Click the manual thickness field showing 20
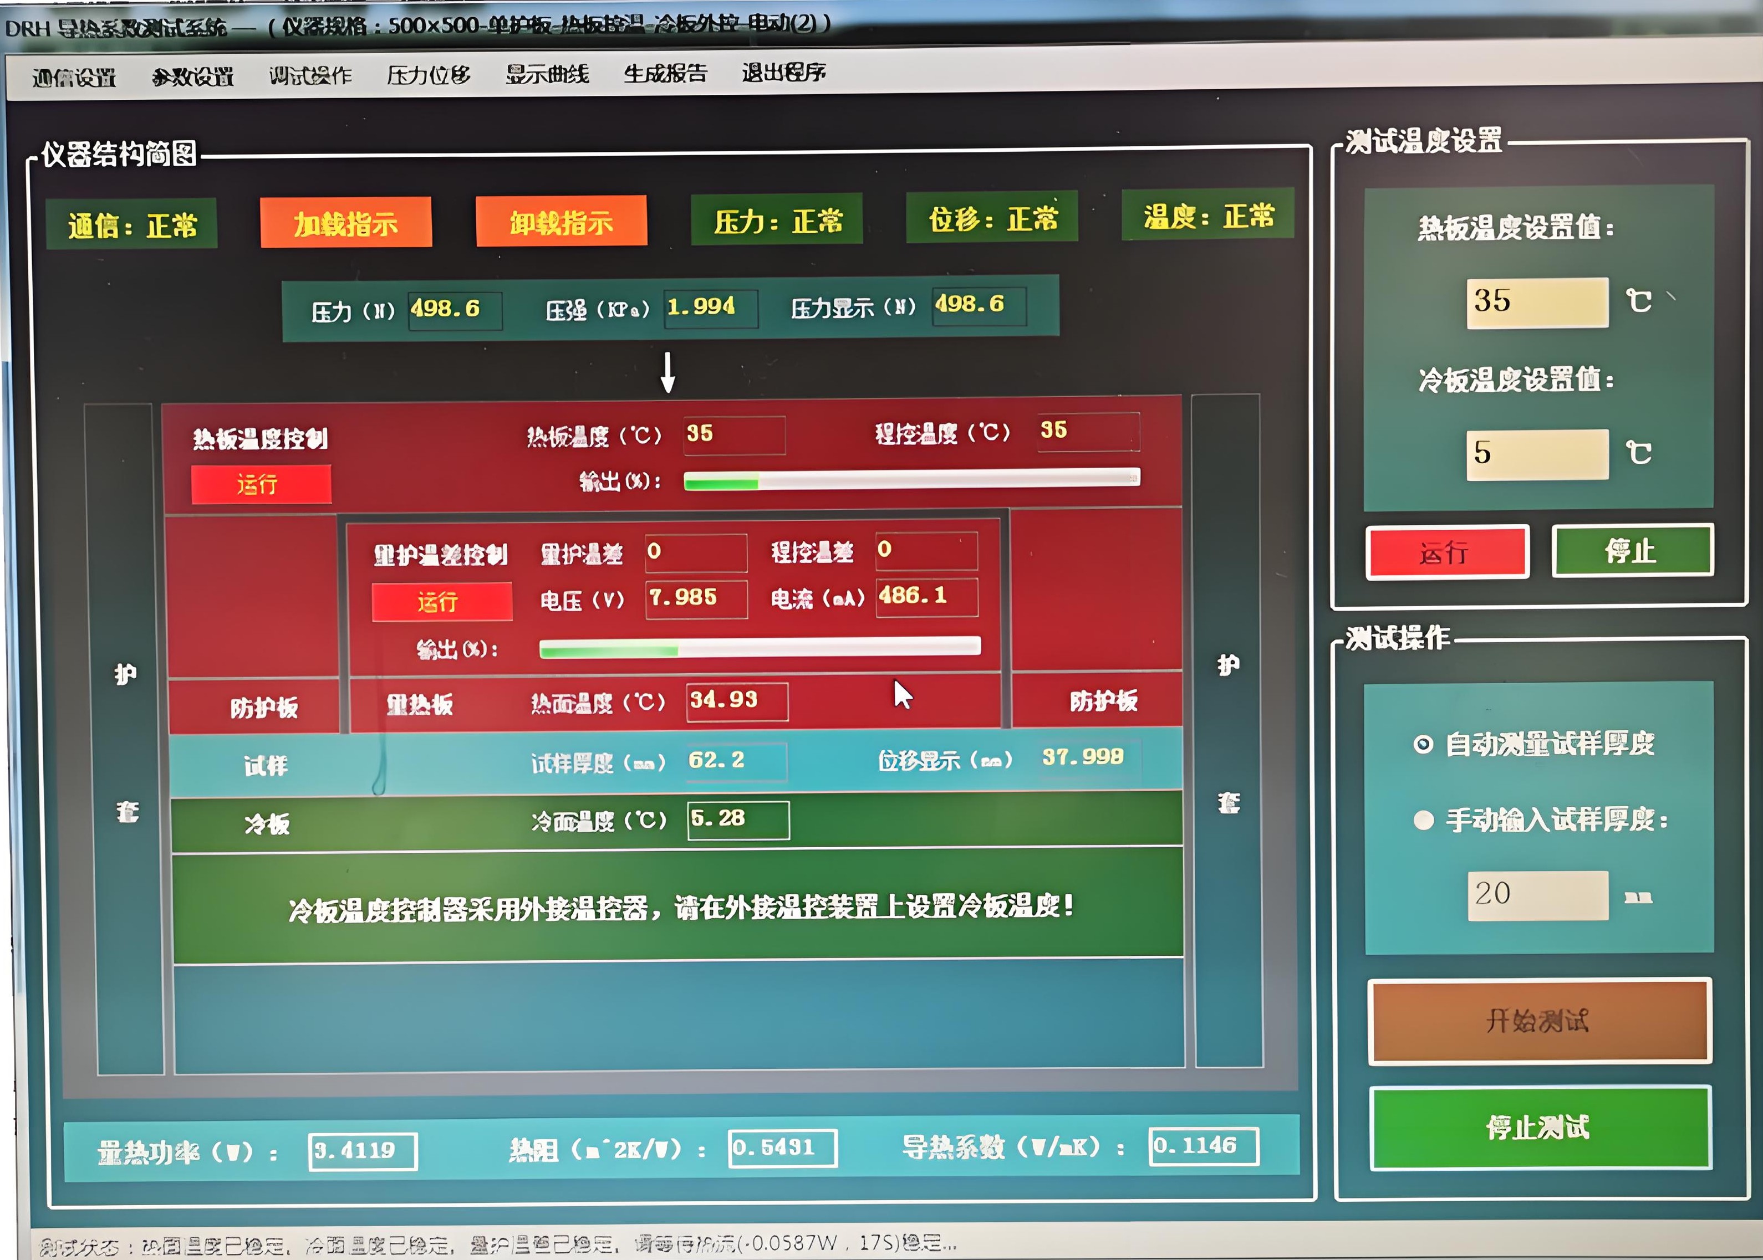Screen dimensions: 1763x1260 [x=1537, y=894]
